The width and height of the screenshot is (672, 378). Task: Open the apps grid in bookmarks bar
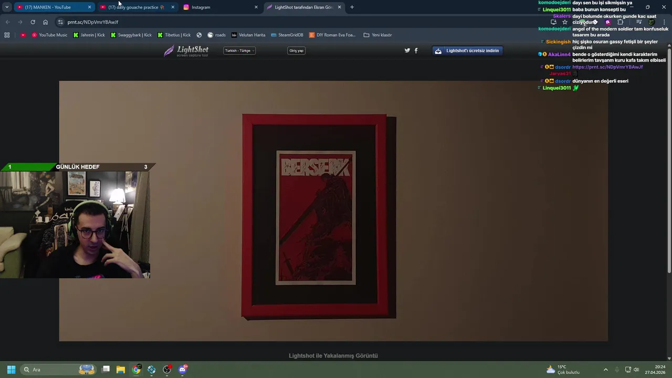point(7,35)
